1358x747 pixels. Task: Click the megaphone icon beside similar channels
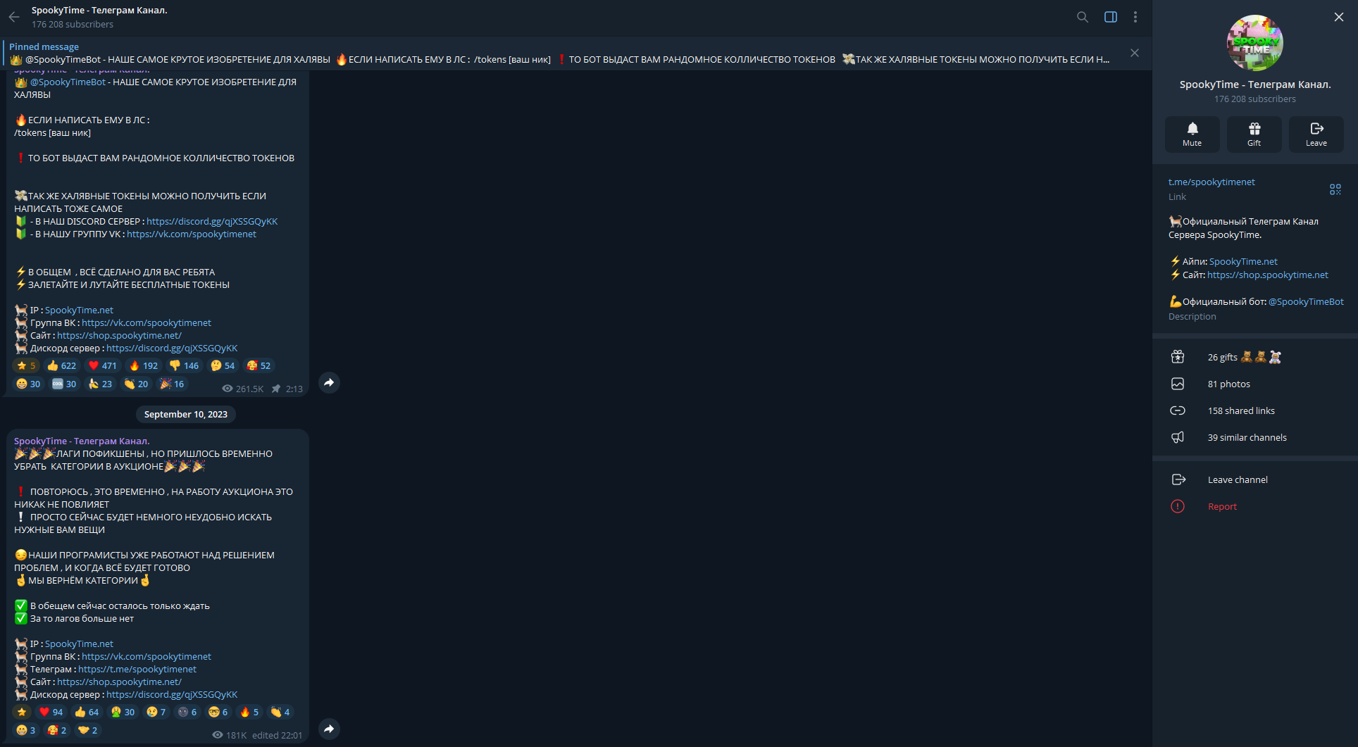(1178, 437)
